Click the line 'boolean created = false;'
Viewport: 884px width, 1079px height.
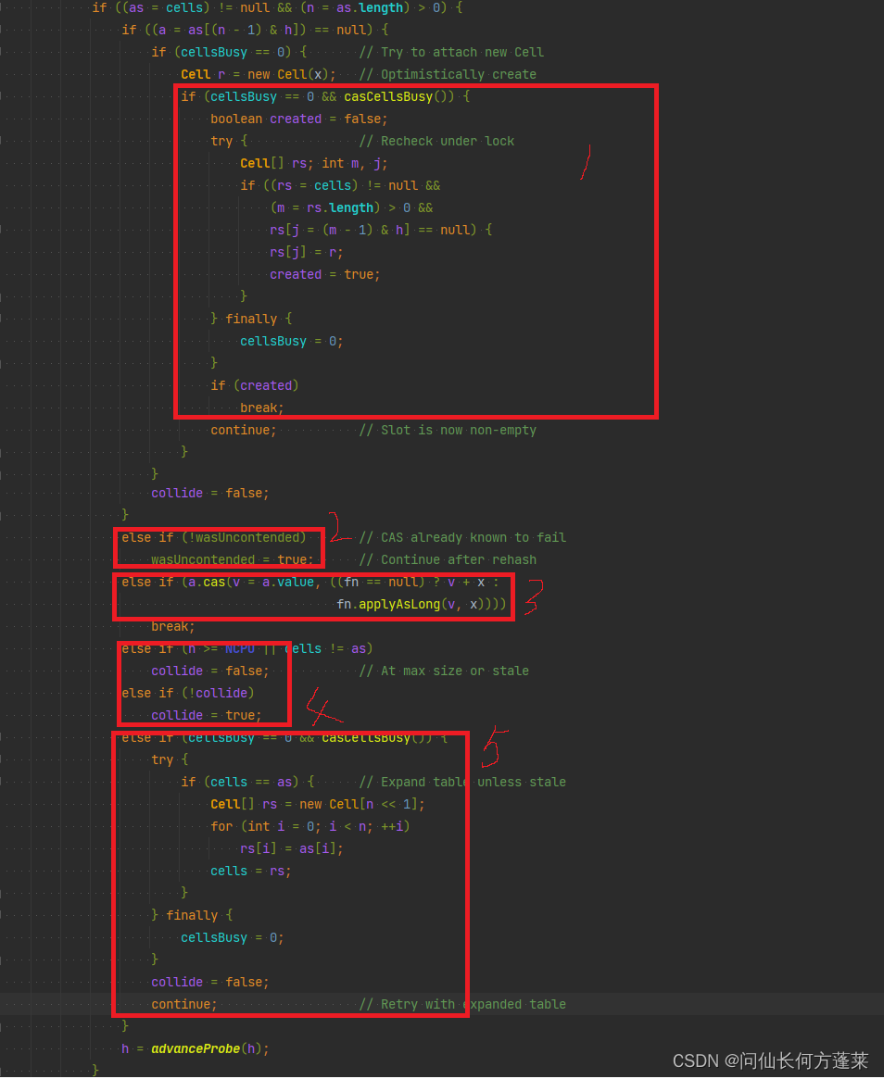pyautogui.click(x=299, y=119)
